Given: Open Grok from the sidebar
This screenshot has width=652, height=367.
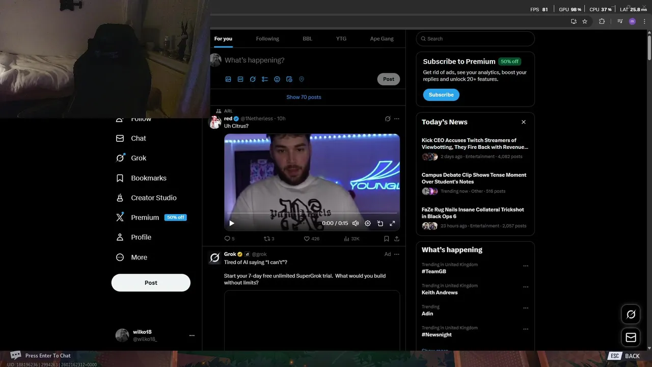Looking at the screenshot, I should pyautogui.click(x=131, y=158).
